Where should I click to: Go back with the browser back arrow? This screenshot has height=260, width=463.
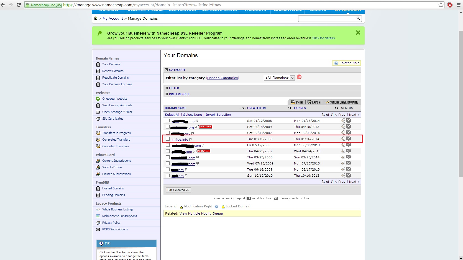coord(3,5)
